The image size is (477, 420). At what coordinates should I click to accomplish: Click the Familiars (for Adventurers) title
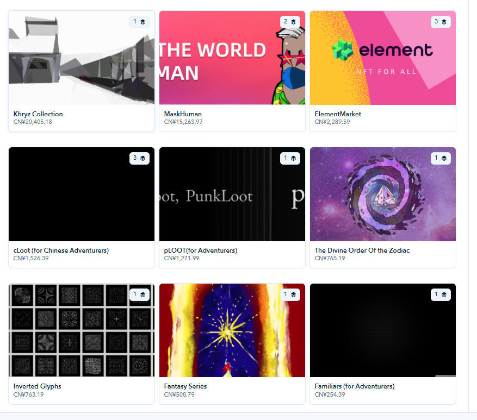(x=355, y=386)
